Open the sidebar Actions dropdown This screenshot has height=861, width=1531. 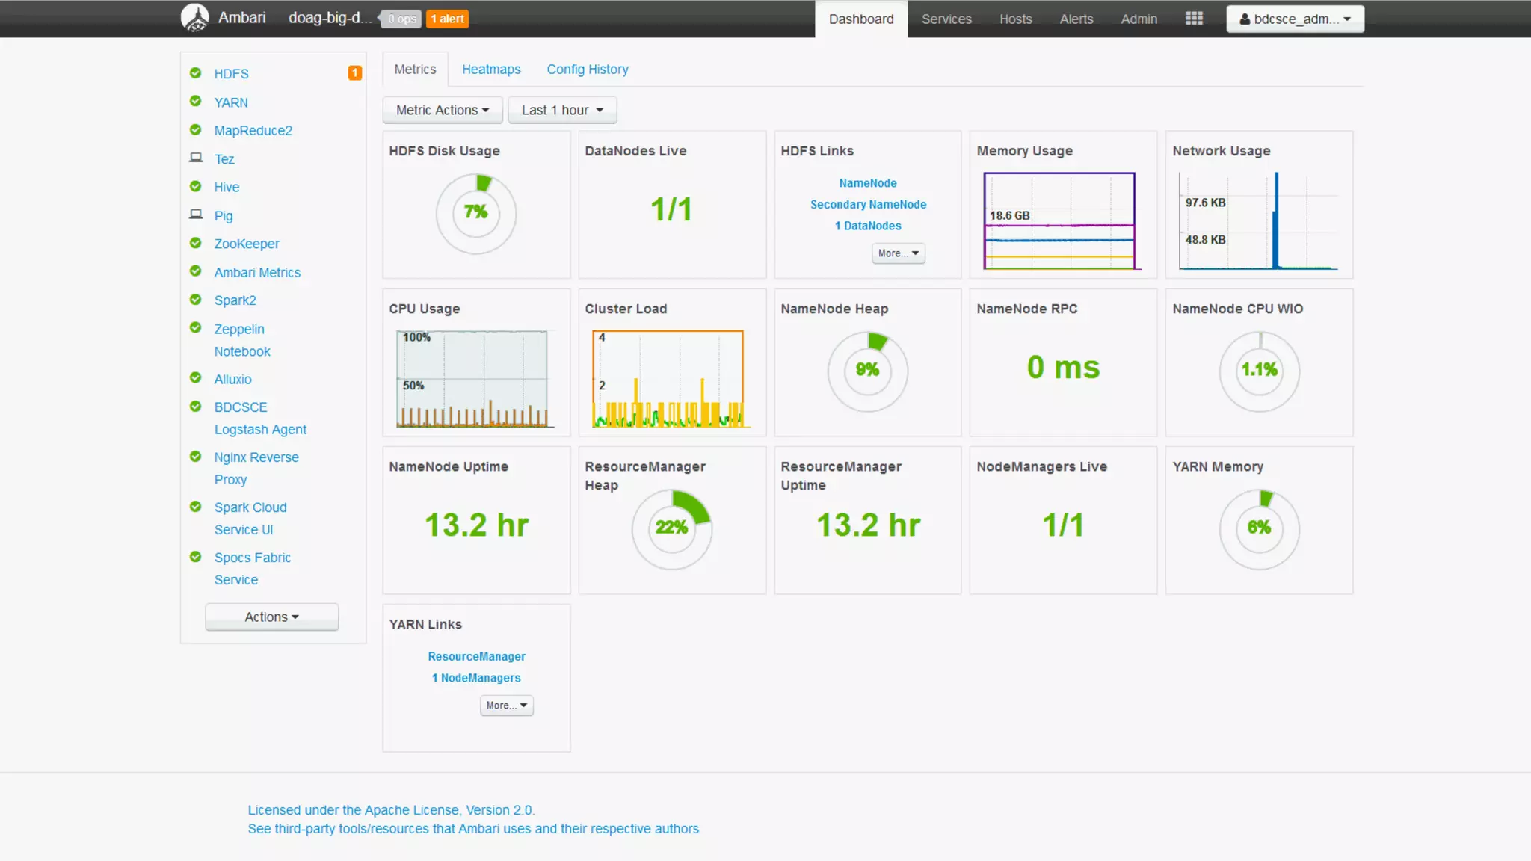tap(271, 617)
